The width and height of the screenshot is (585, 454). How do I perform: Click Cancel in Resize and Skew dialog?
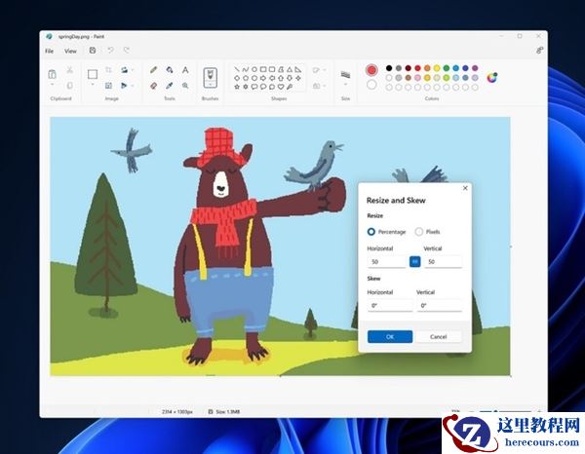click(x=439, y=336)
